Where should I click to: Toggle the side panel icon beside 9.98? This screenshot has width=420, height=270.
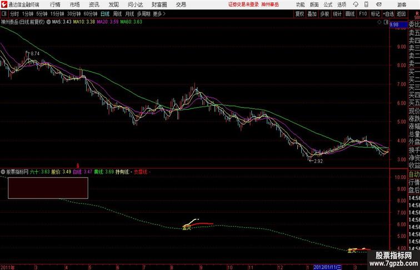pos(386,22)
